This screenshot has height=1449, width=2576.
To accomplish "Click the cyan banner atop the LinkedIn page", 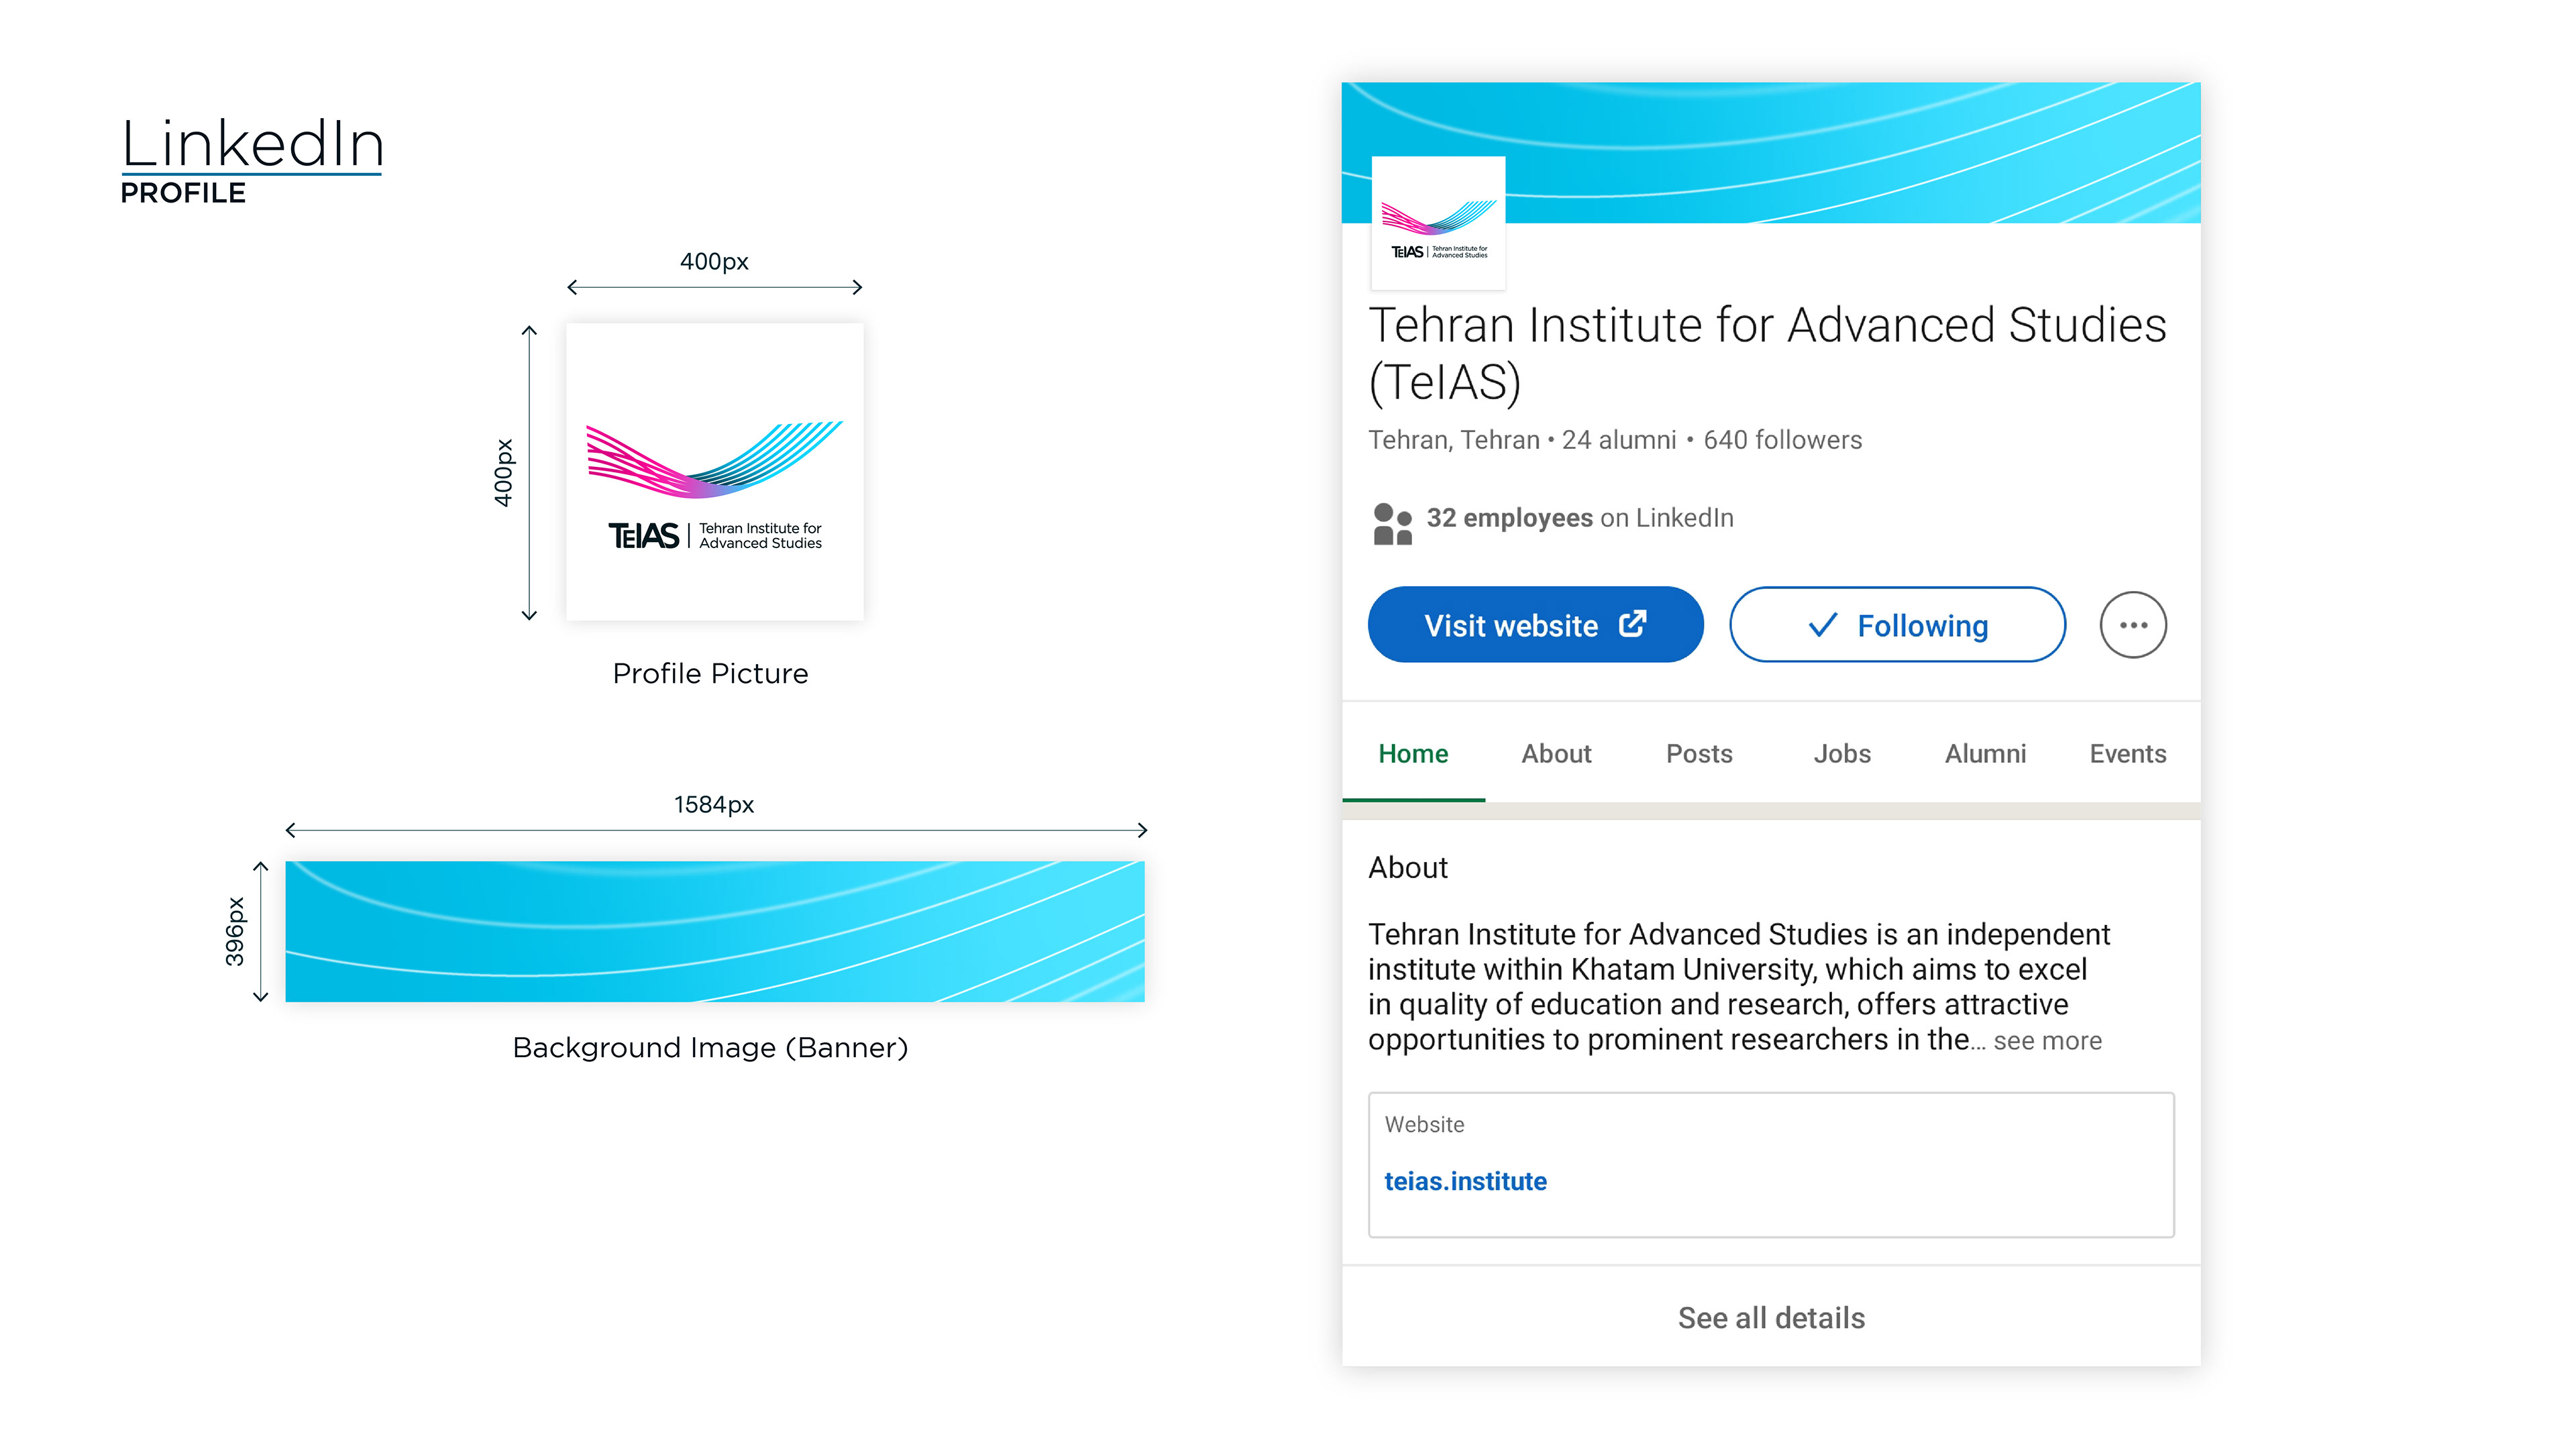I will [1850, 150].
